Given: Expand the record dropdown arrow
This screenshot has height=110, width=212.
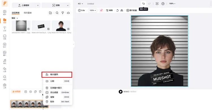Looking at the screenshot, I should [x=68, y=5].
